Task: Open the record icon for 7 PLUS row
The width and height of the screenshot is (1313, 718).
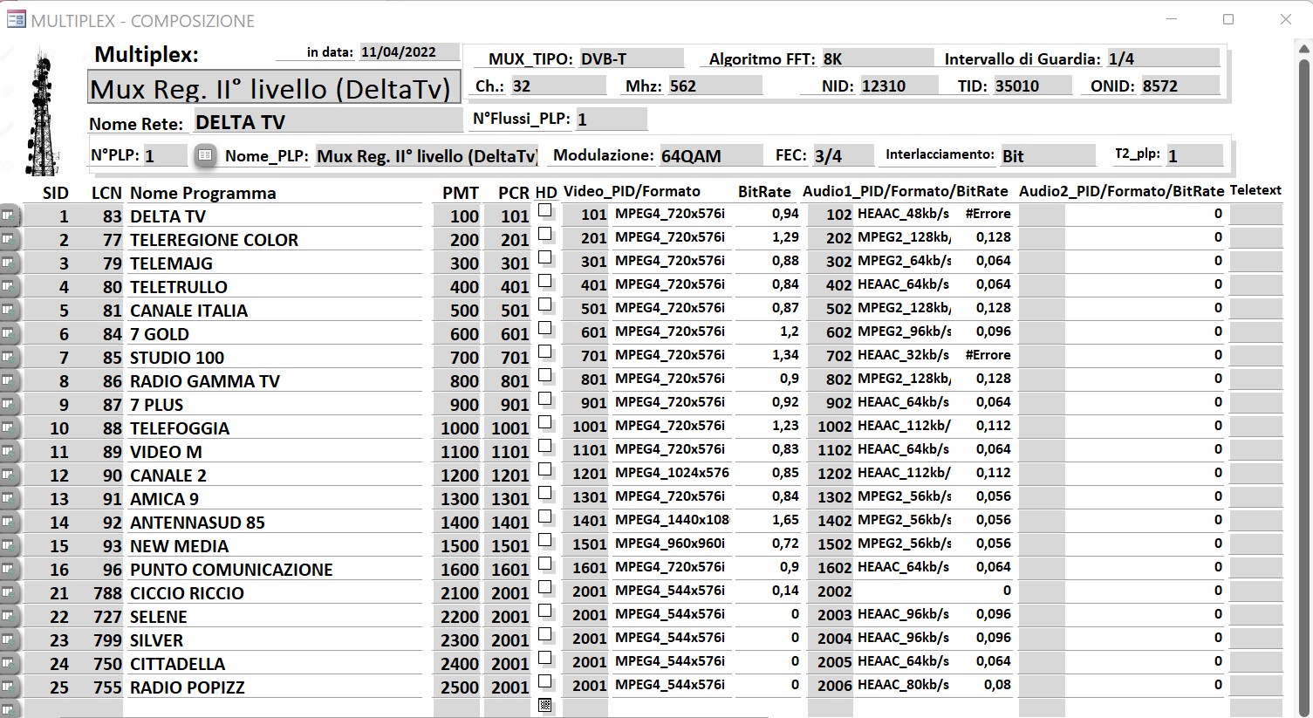Action: 9,404
